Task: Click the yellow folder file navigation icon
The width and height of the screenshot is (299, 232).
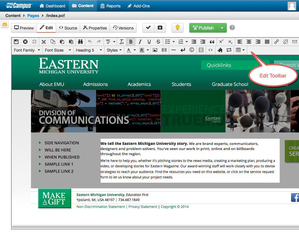Action: [x=5, y=24]
